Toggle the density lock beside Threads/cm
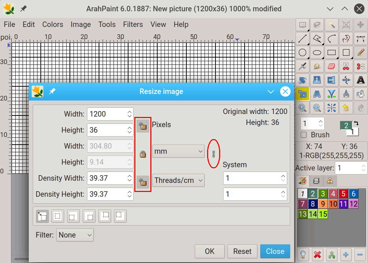The image size is (368, 263). pos(143,182)
